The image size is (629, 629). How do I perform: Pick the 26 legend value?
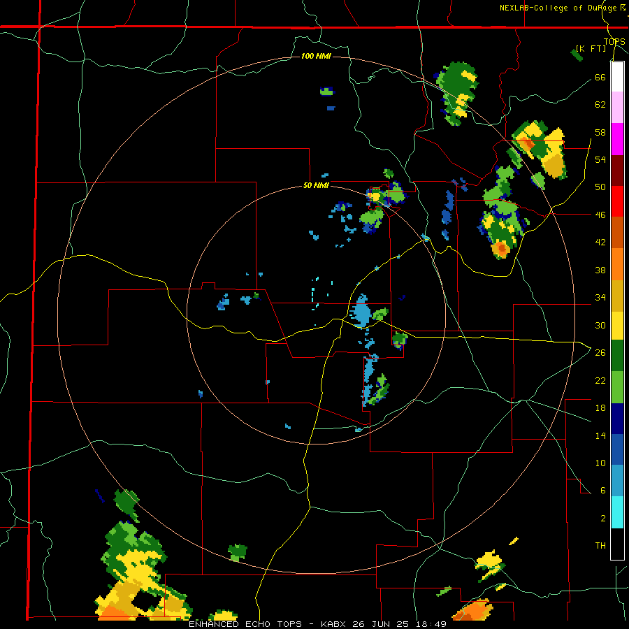coord(600,353)
